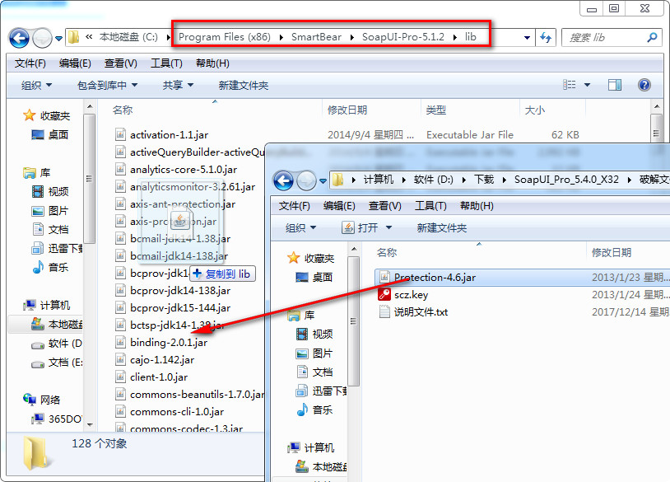Select 说明文件.txt file
Image resolution: width=670 pixels, height=482 pixels.
421,311
